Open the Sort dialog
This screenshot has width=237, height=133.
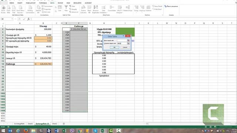[60, 8]
